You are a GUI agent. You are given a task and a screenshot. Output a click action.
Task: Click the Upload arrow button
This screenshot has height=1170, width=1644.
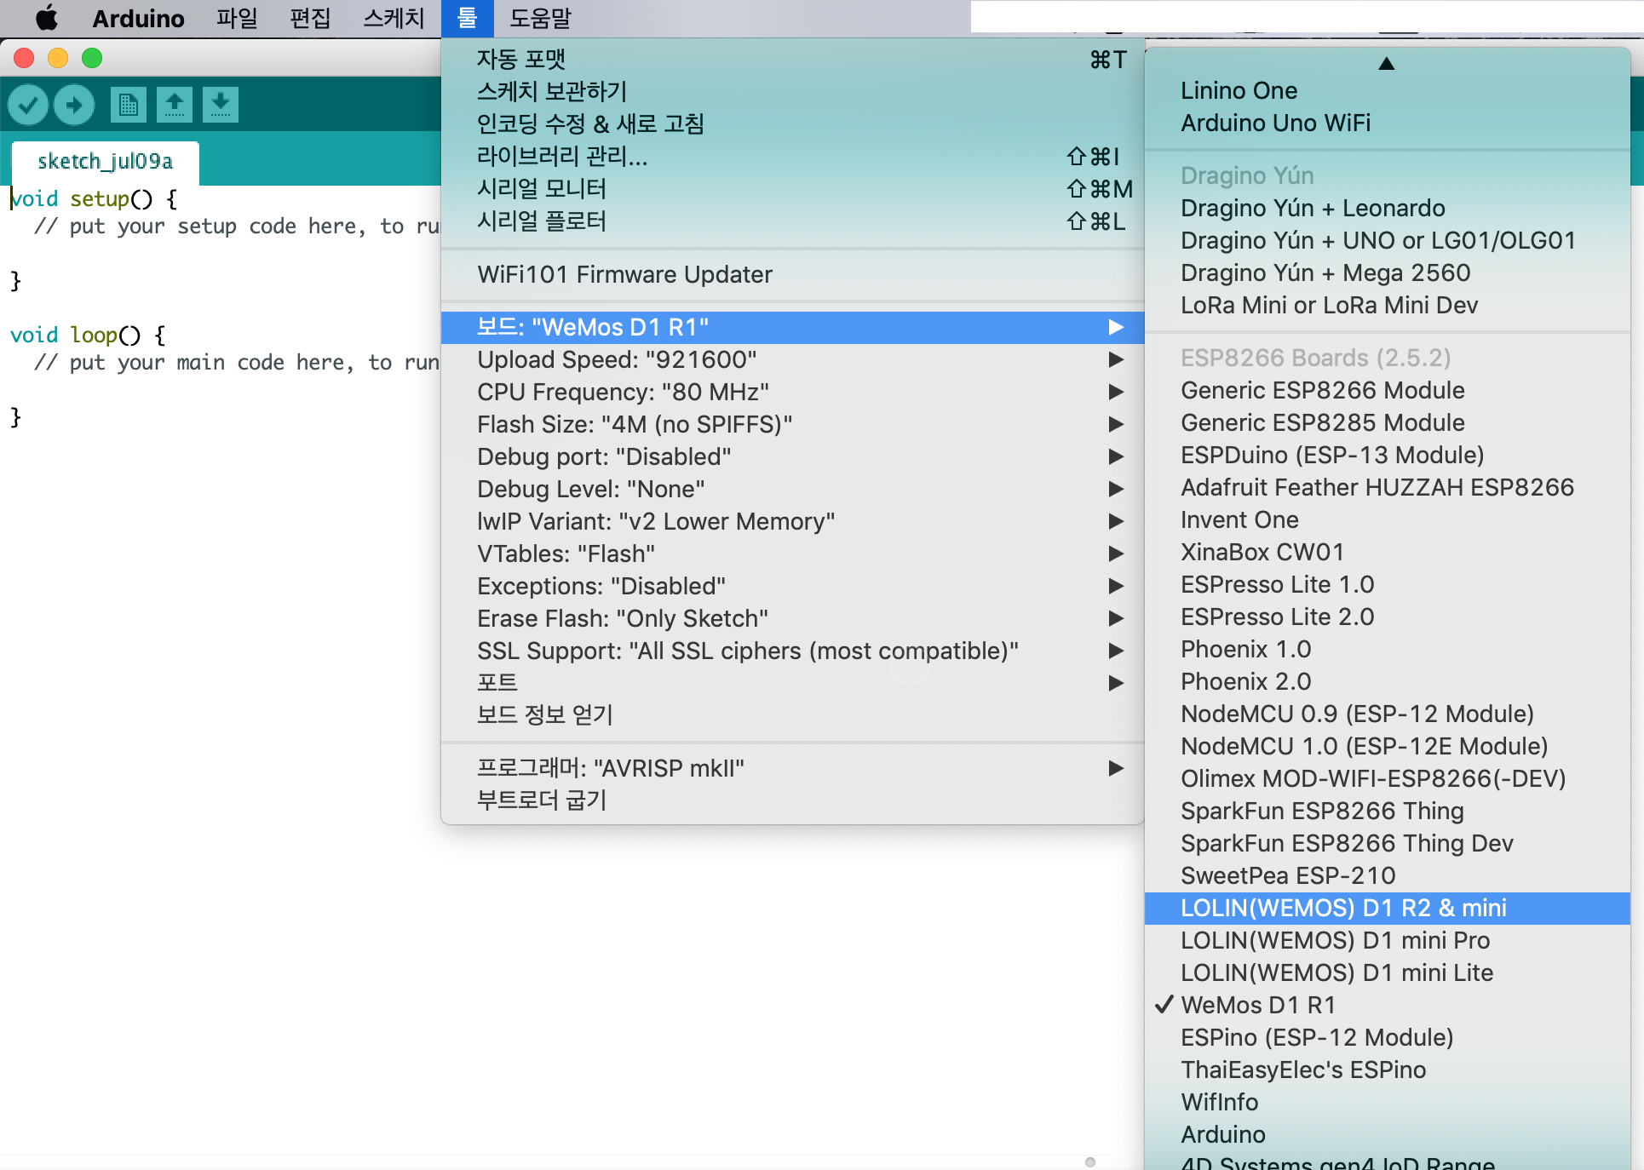point(74,105)
